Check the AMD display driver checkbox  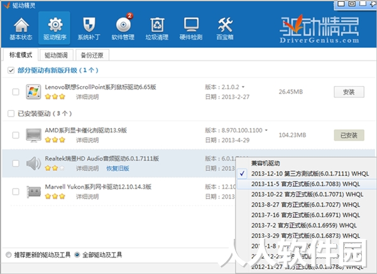tap(16, 135)
